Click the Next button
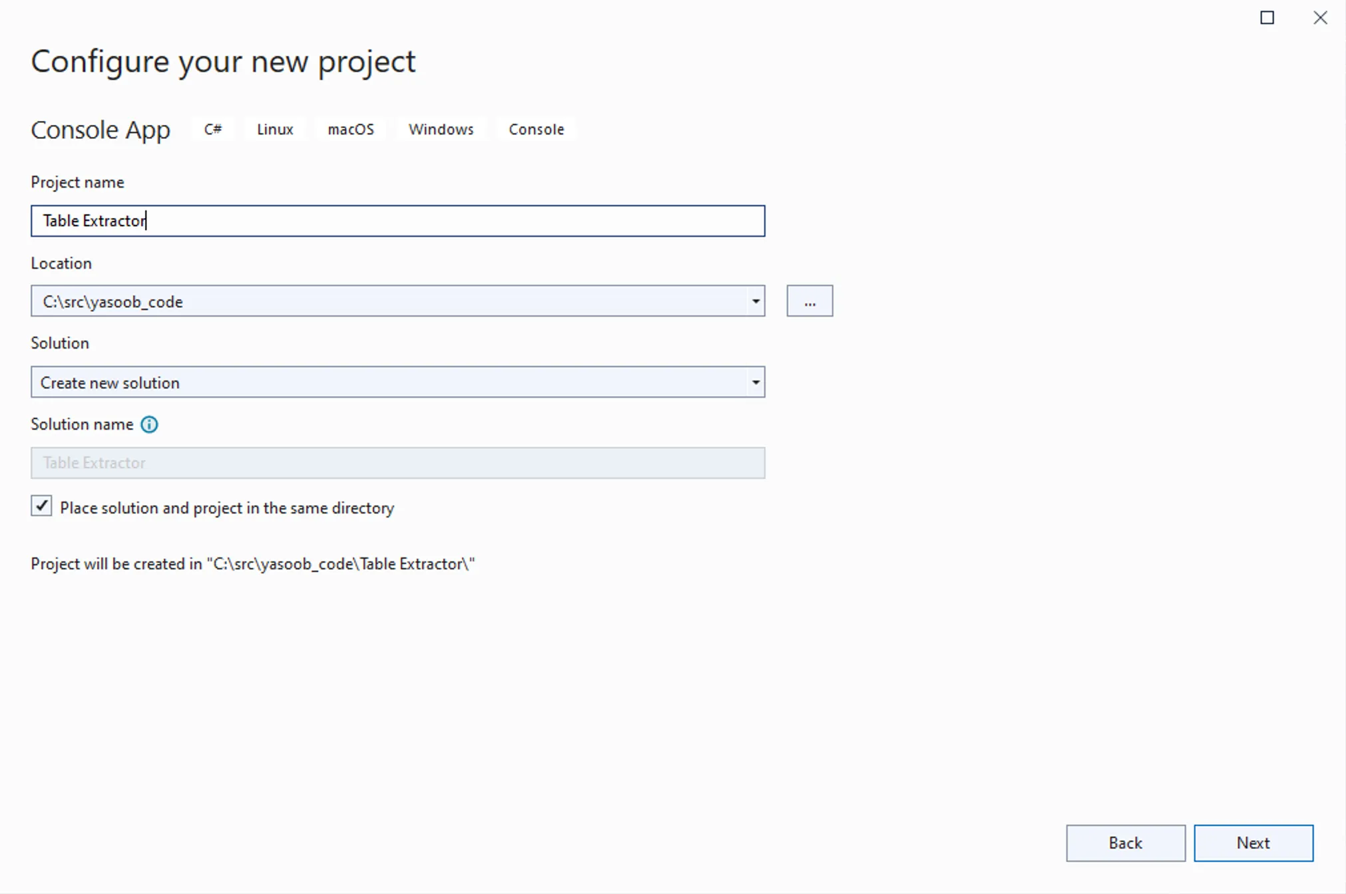 1253,842
